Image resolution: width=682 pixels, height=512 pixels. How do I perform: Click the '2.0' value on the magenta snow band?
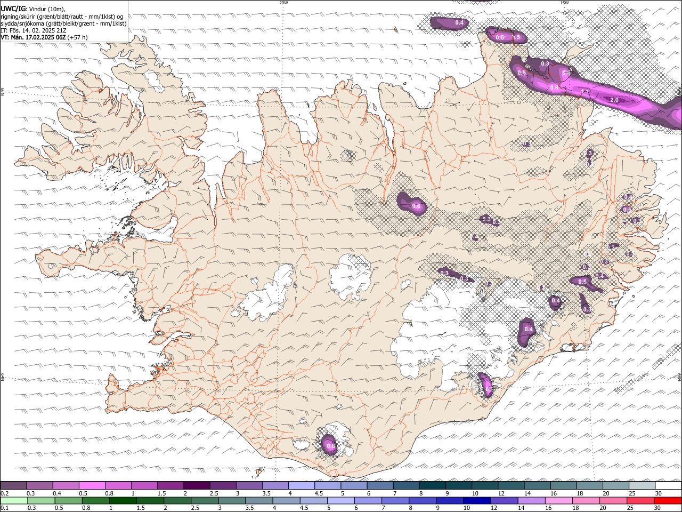coord(614,100)
